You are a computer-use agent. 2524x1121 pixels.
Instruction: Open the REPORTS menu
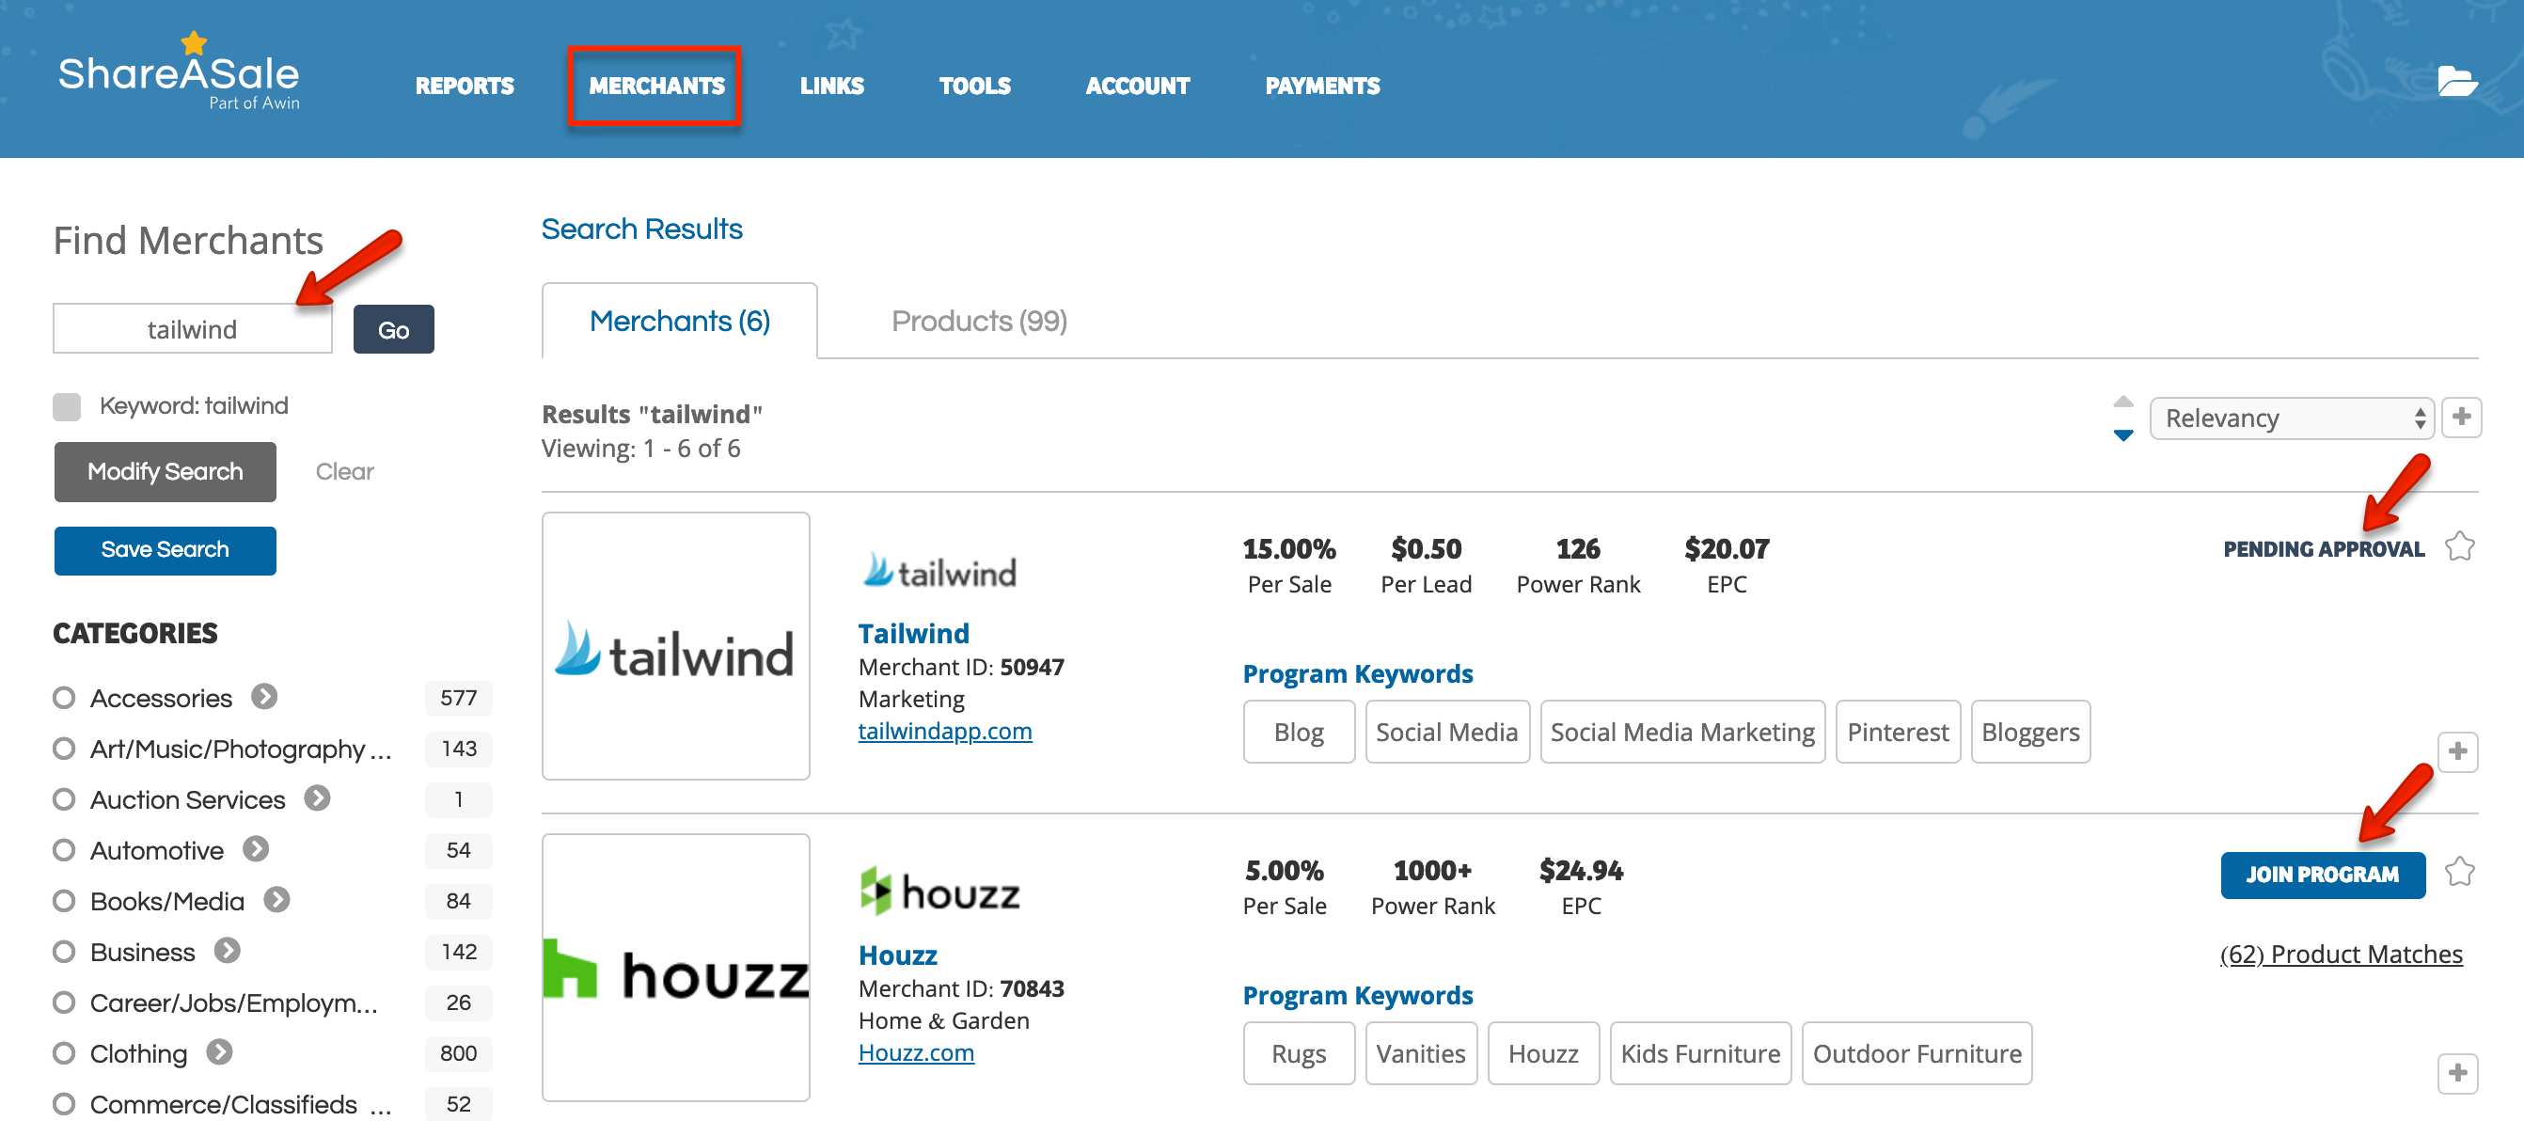click(465, 87)
